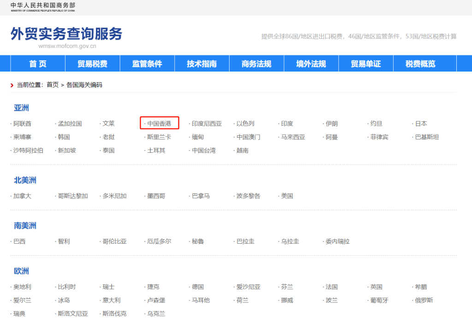Choose 菲律宾 from Asia list
The height and width of the screenshot is (325, 472).
coord(379,137)
